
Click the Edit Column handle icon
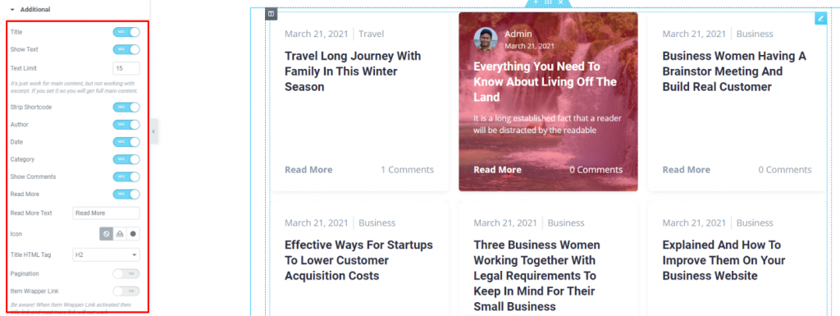[271, 14]
